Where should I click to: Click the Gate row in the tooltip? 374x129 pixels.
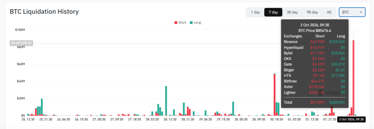click(x=314, y=64)
